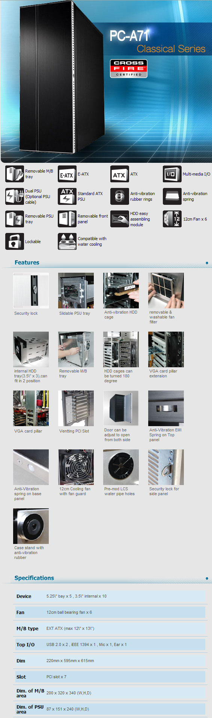Open the Slidable PSU tray thumbnail
The image size is (212, 718).
(x=76, y=290)
